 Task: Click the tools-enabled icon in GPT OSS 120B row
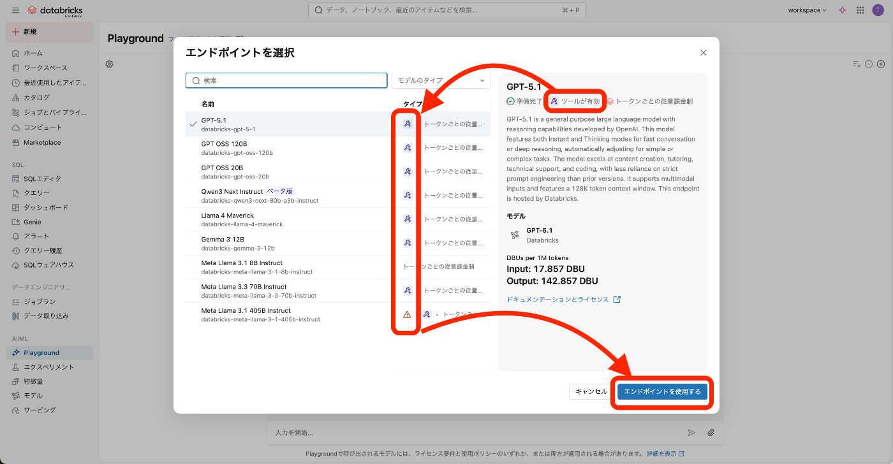[408, 148]
